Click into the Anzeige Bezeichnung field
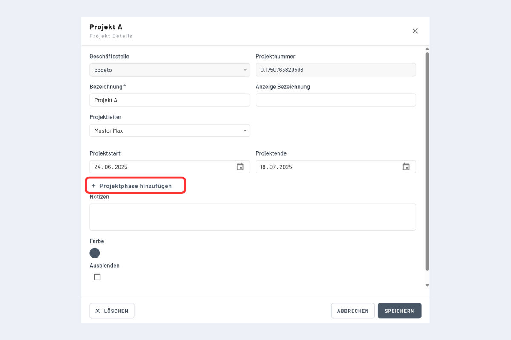The width and height of the screenshot is (511, 340). pyautogui.click(x=336, y=100)
